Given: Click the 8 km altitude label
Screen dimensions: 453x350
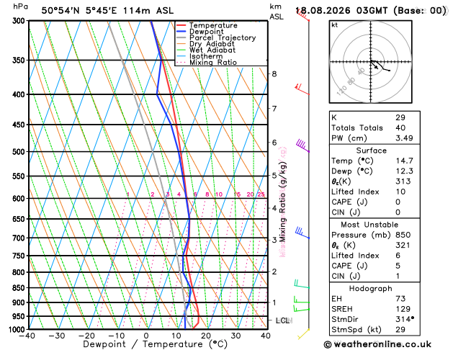Looking at the screenshot, I should click(x=274, y=74).
